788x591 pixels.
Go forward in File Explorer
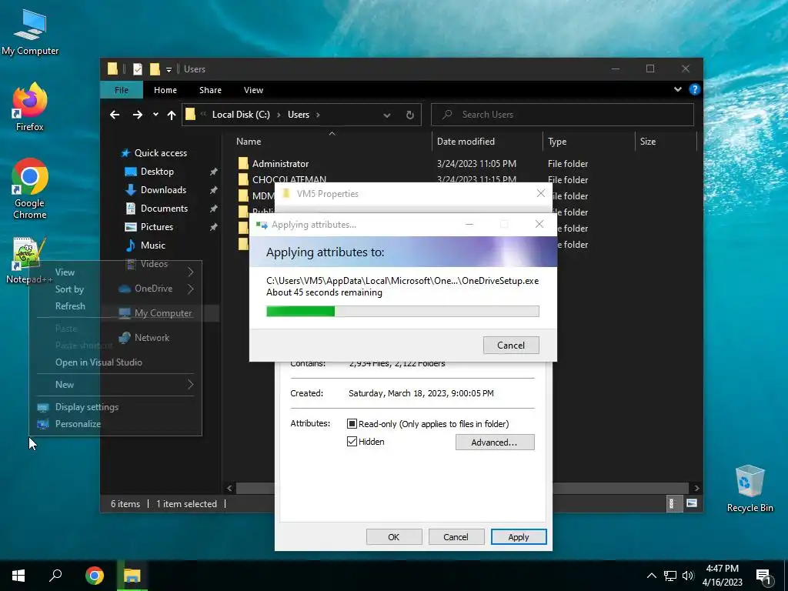coord(137,115)
